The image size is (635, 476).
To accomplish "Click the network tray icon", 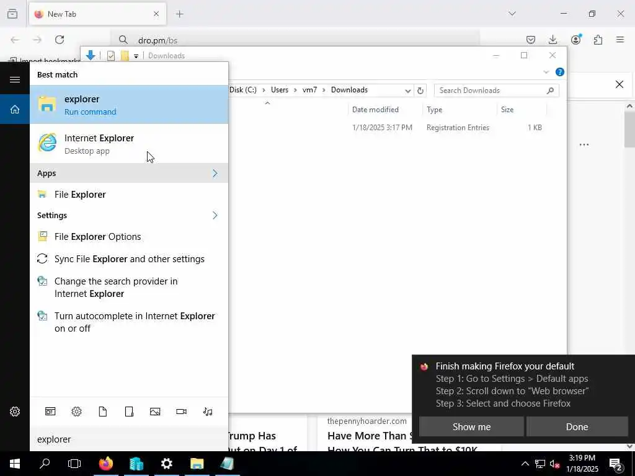I will [540, 464].
